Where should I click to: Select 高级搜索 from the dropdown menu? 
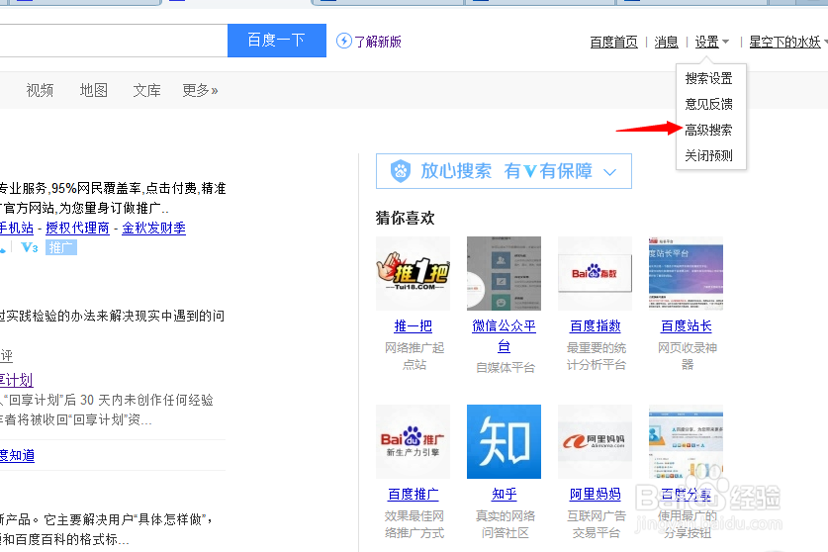708,130
